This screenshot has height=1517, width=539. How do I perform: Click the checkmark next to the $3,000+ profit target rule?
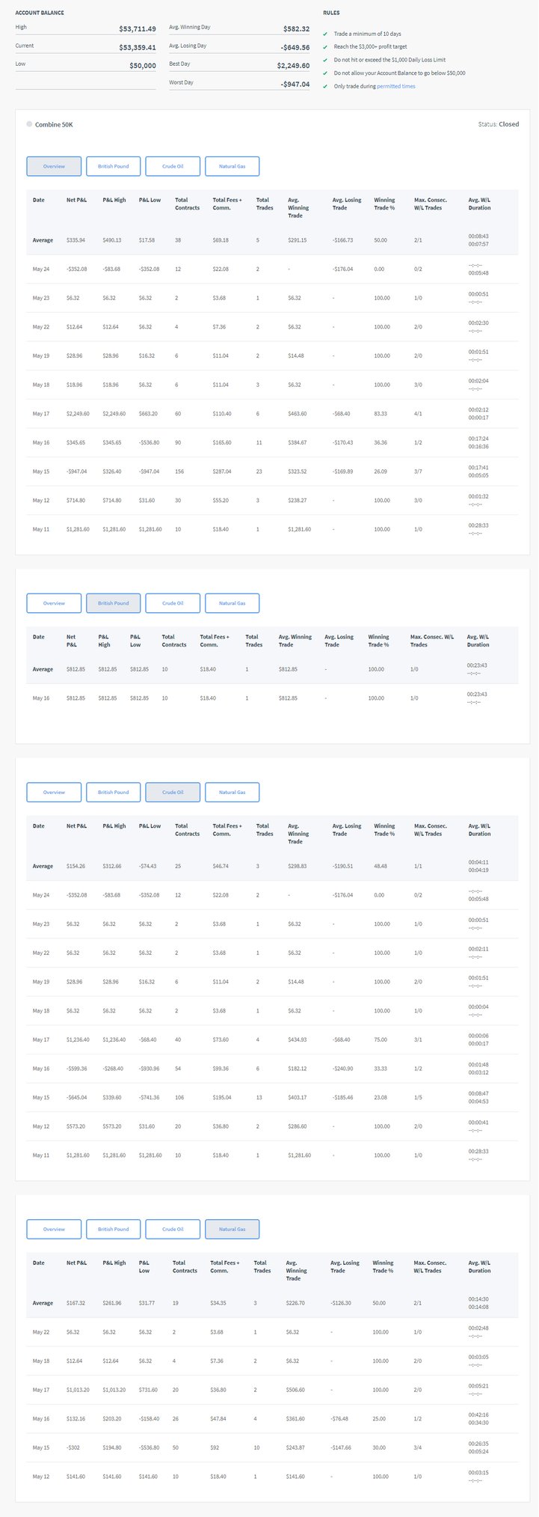pos(325,47)
